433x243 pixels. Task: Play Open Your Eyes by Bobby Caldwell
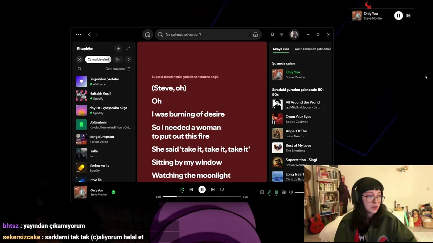click(x=300, y=119)
